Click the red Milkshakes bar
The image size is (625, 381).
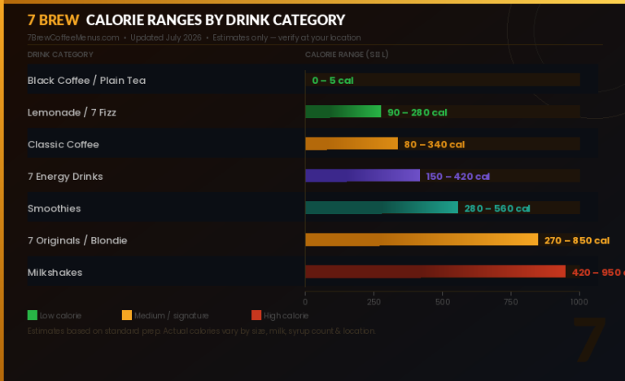[435, 271]
